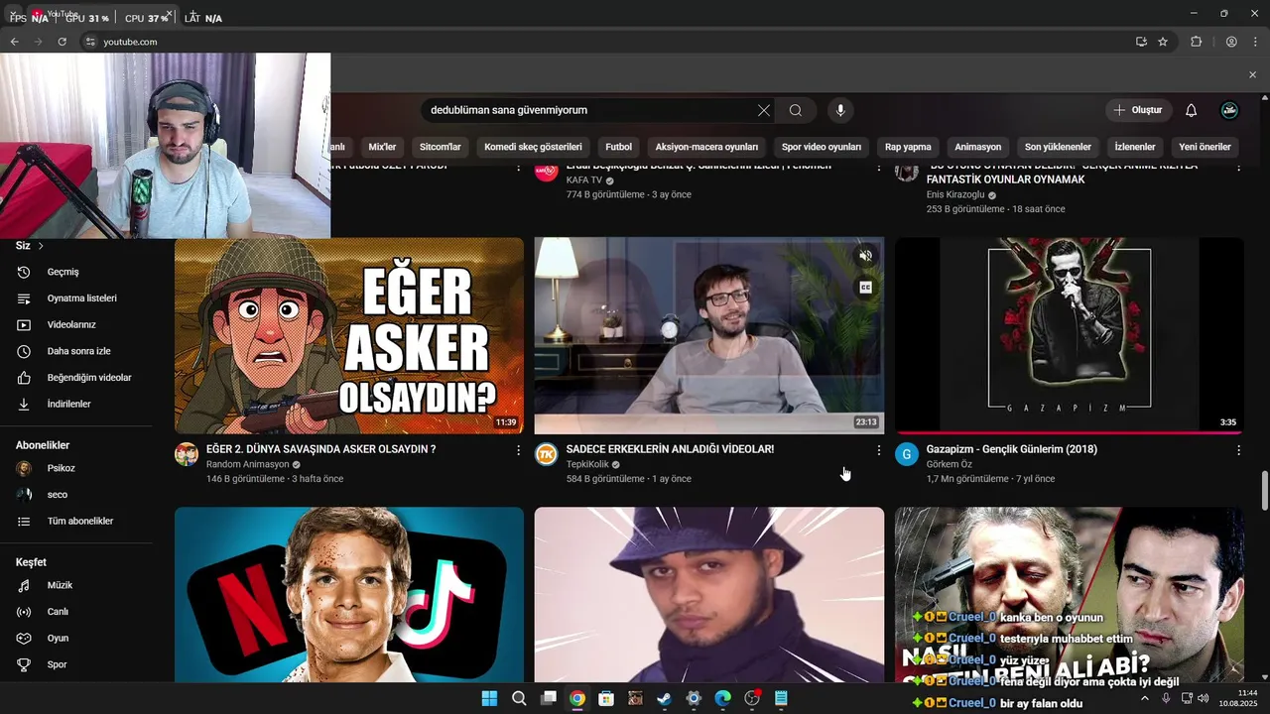The height and width of the screenshot is (714, 1270).
Task: Open the EĞER ASKER OLSAYDIN thumbnail
Action: pyautogui.click(x=349, y=336)
